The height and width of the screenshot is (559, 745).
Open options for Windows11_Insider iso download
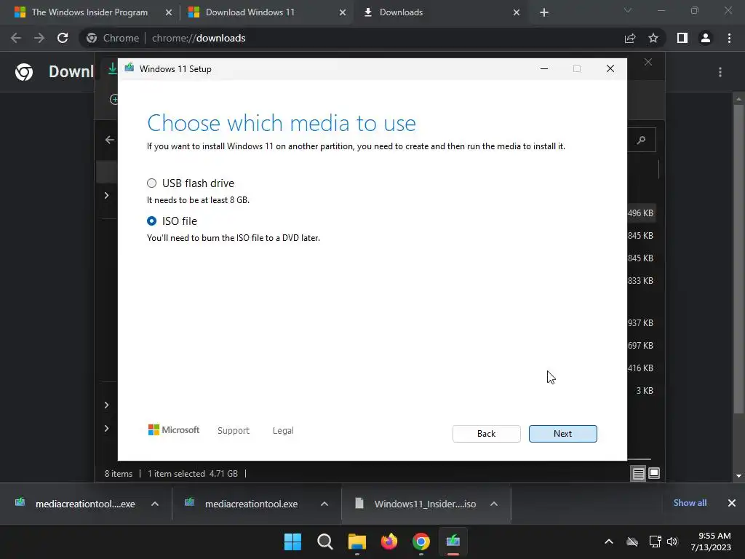point(494,504)
